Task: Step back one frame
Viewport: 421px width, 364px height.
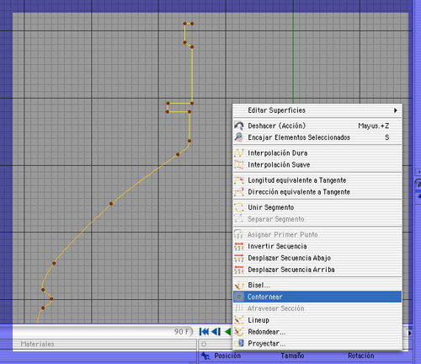Action: [216, 332]
